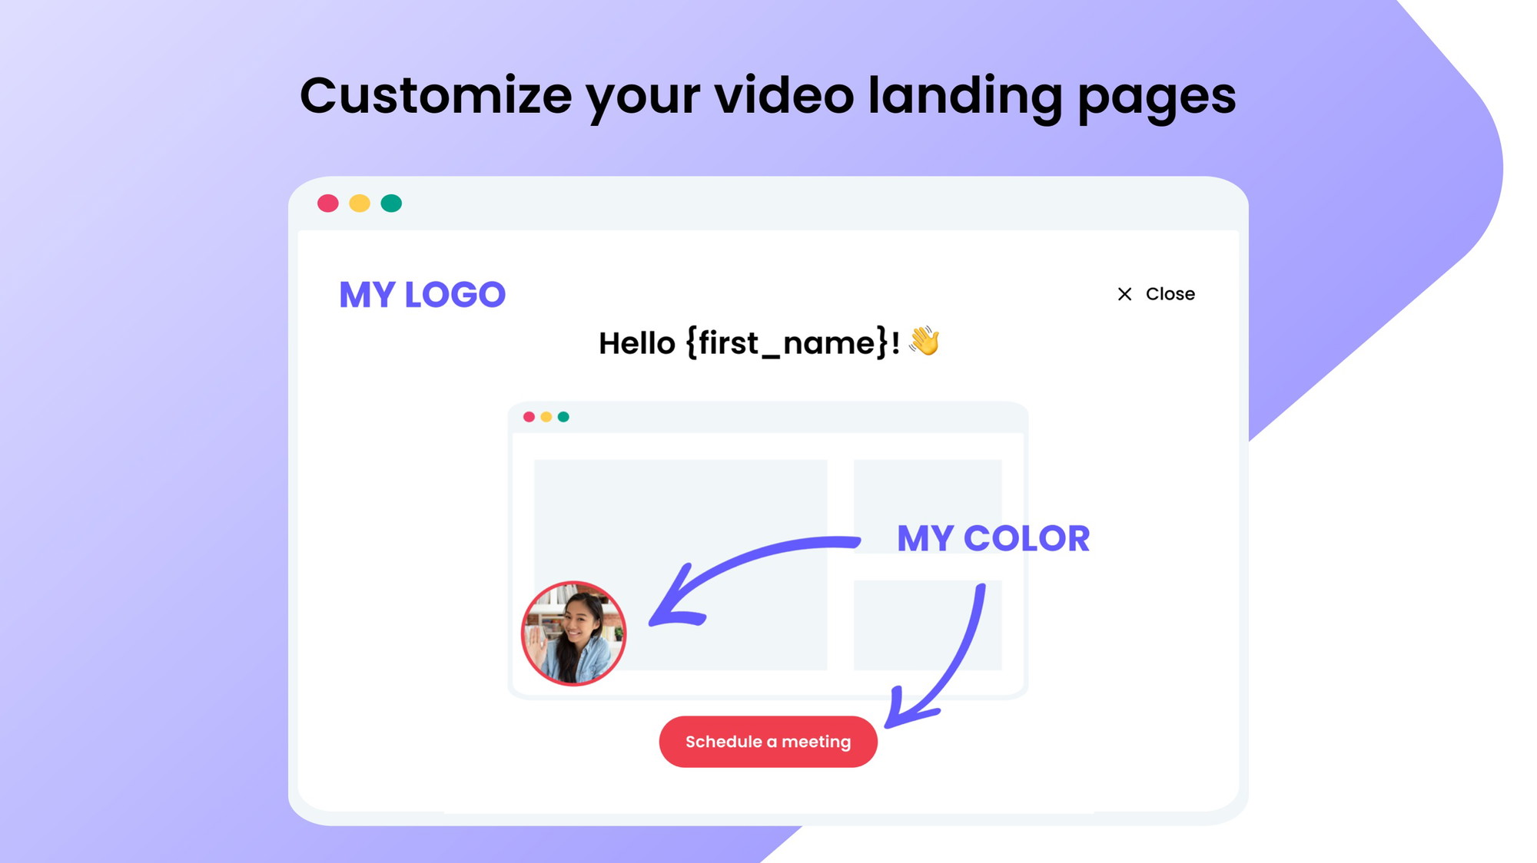Image resolution: width=1537 pixels, height=863 pixels.
Task: Click the MY LOGO brand text
Action: (422, 295)
